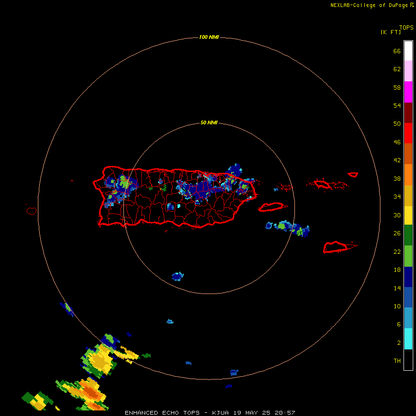
Task: Click the gold legend swatch
Action: [408, 196]
